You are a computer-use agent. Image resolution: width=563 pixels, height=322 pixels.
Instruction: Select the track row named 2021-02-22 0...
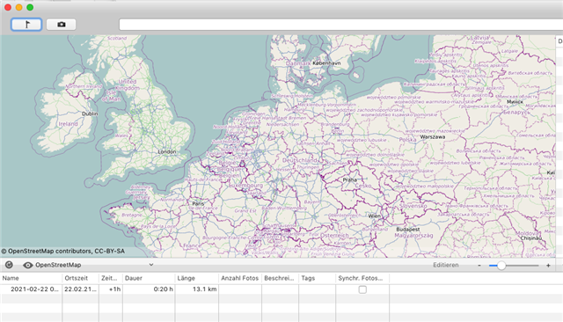(34, 289)
